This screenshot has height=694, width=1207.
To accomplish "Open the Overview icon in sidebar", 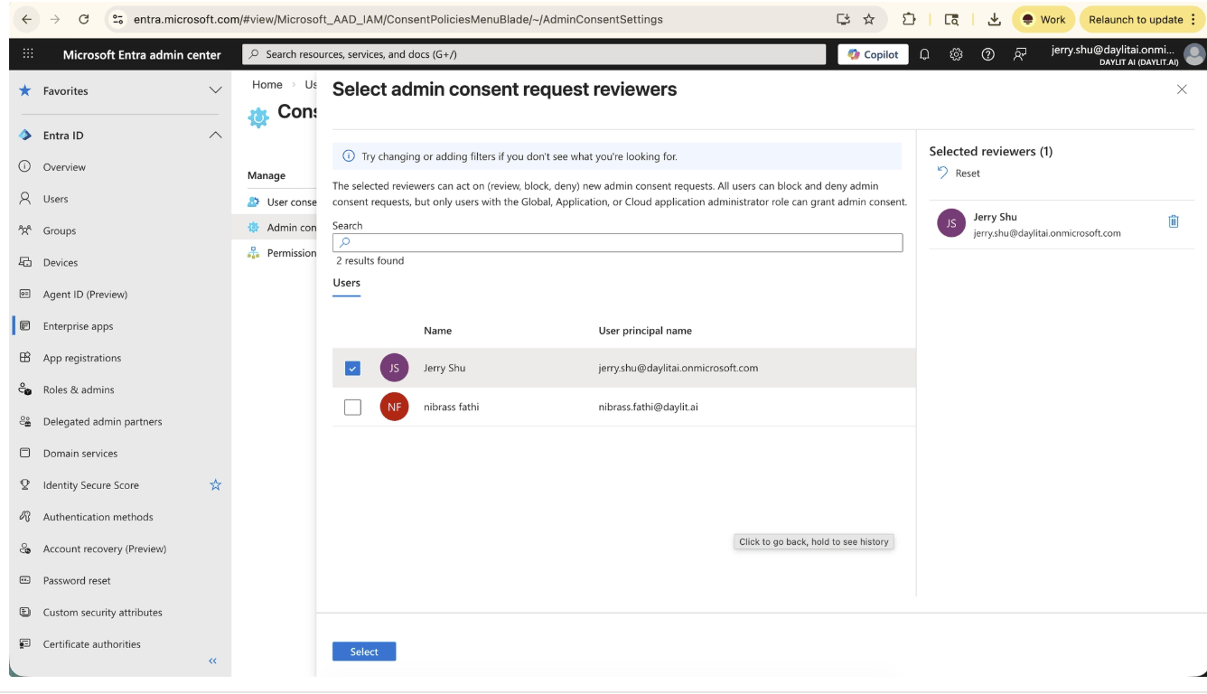I will point(25,167).
